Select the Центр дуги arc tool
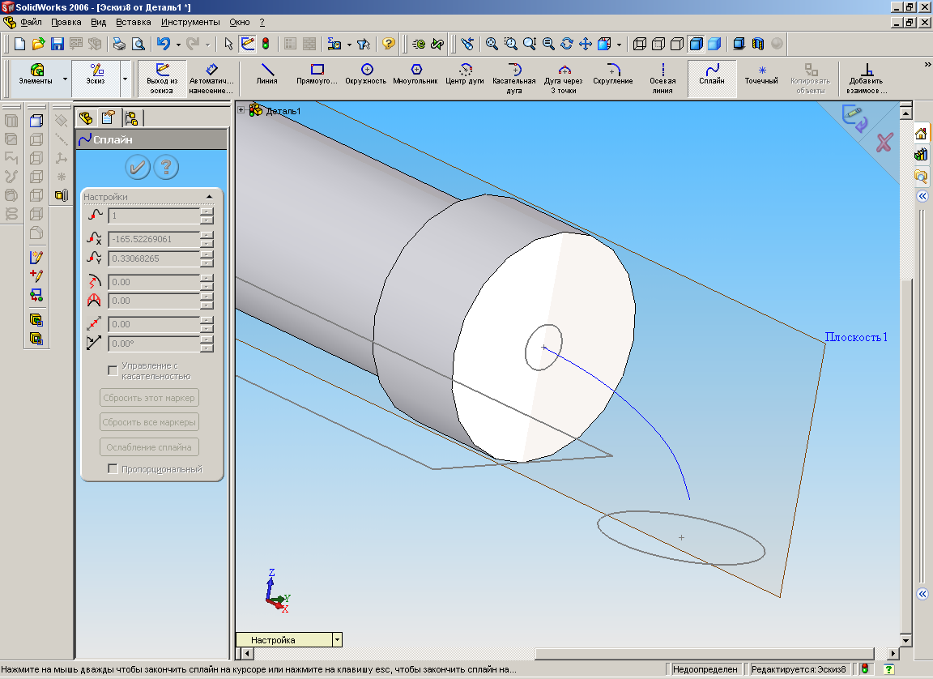933x679 pixels. (x=465, y=75)
